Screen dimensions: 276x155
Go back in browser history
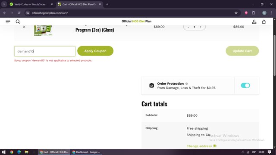click(5, 13)
